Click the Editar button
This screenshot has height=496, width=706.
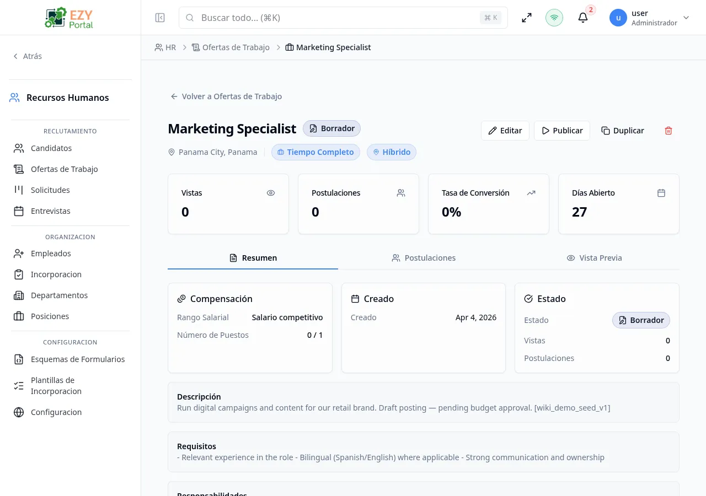point(505,131)
